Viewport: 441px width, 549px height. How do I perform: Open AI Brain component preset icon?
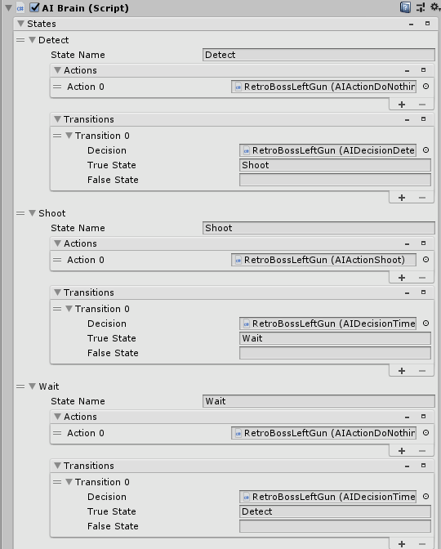[420, 7]
